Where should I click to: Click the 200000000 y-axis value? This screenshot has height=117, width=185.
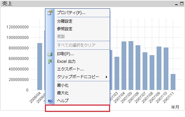pyautogui.click(x=18, y=80)
